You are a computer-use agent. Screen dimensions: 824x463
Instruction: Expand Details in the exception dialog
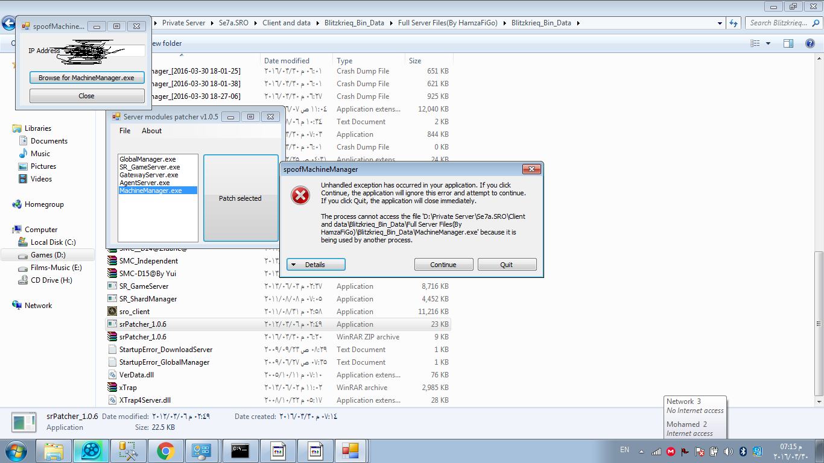point(316,265)
